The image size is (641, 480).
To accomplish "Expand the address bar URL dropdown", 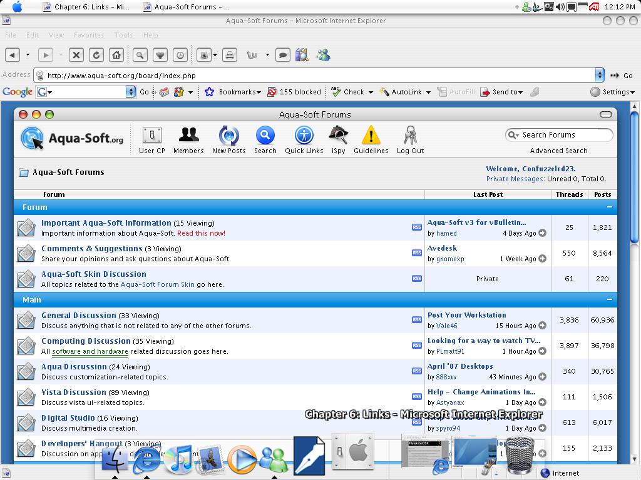I will [599, 75].
